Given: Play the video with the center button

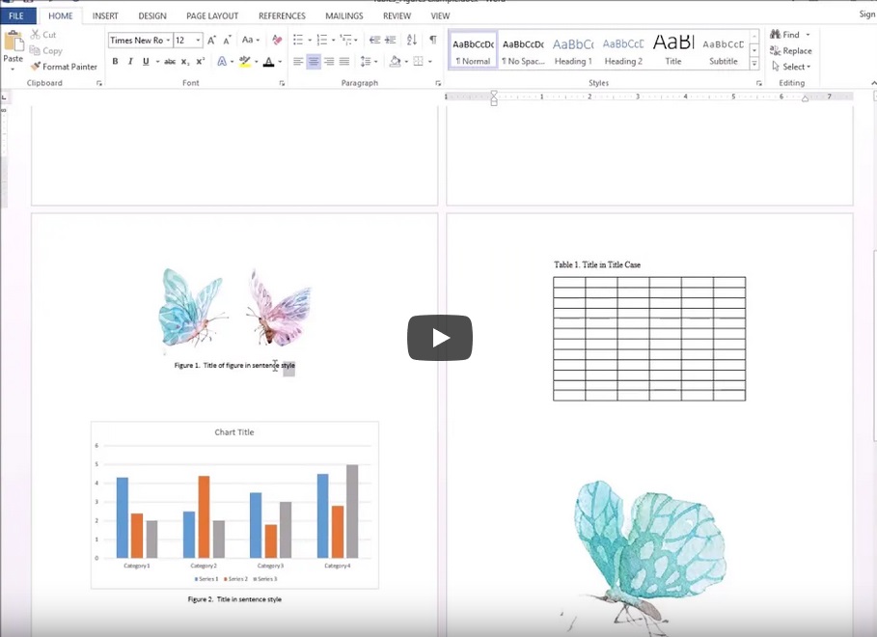Looking at the screenshot, I should tap(439, 338).
